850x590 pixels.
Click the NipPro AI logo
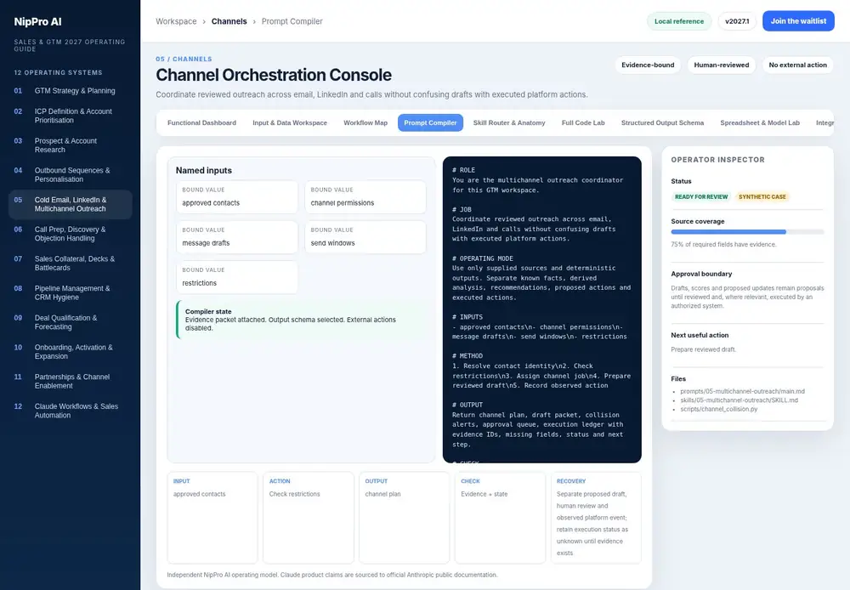(x=37, y=22)
